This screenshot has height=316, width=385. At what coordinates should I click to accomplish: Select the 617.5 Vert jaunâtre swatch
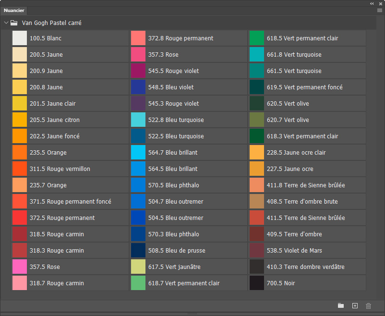(x=138, y=267)
